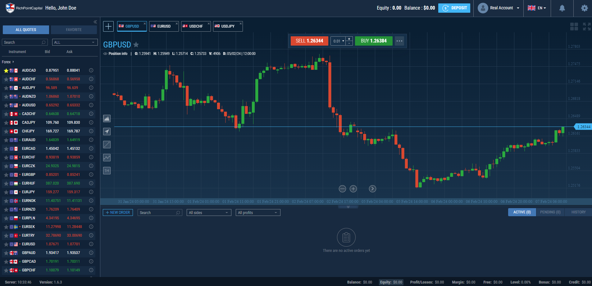Image resolution: width=592 pixels, height=286 pixels.
Task: Open the chart type area icon
Action: pyautogui.click(x=107, y=118)
